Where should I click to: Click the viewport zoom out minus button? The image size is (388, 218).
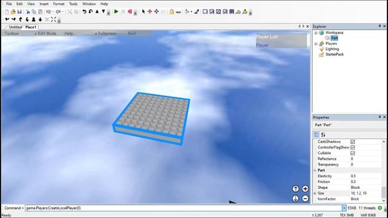tap(305, 199)
